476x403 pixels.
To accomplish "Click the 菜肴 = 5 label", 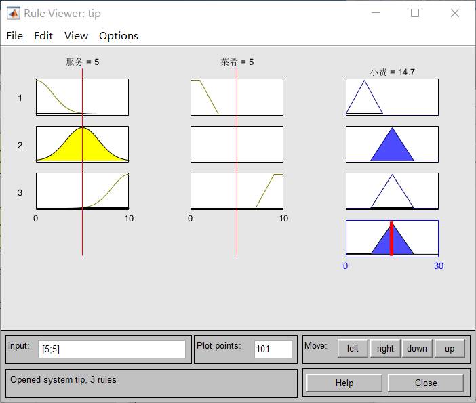I will point(237,62).
